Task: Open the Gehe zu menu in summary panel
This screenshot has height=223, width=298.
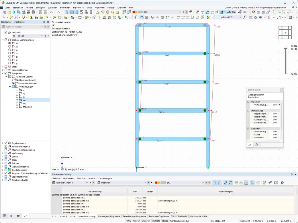Action: [x=56, y=178]
